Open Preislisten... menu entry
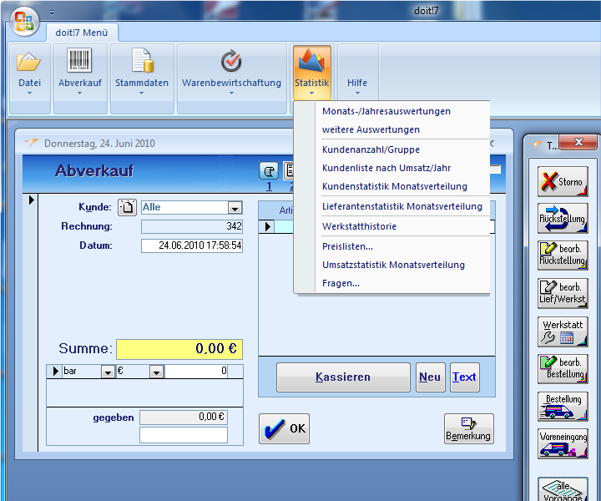This screenshot has height=501, width=601. pyautogui.click(x=347, y=246)
